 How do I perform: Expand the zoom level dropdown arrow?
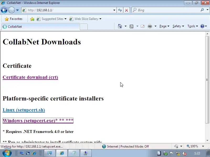203,146
